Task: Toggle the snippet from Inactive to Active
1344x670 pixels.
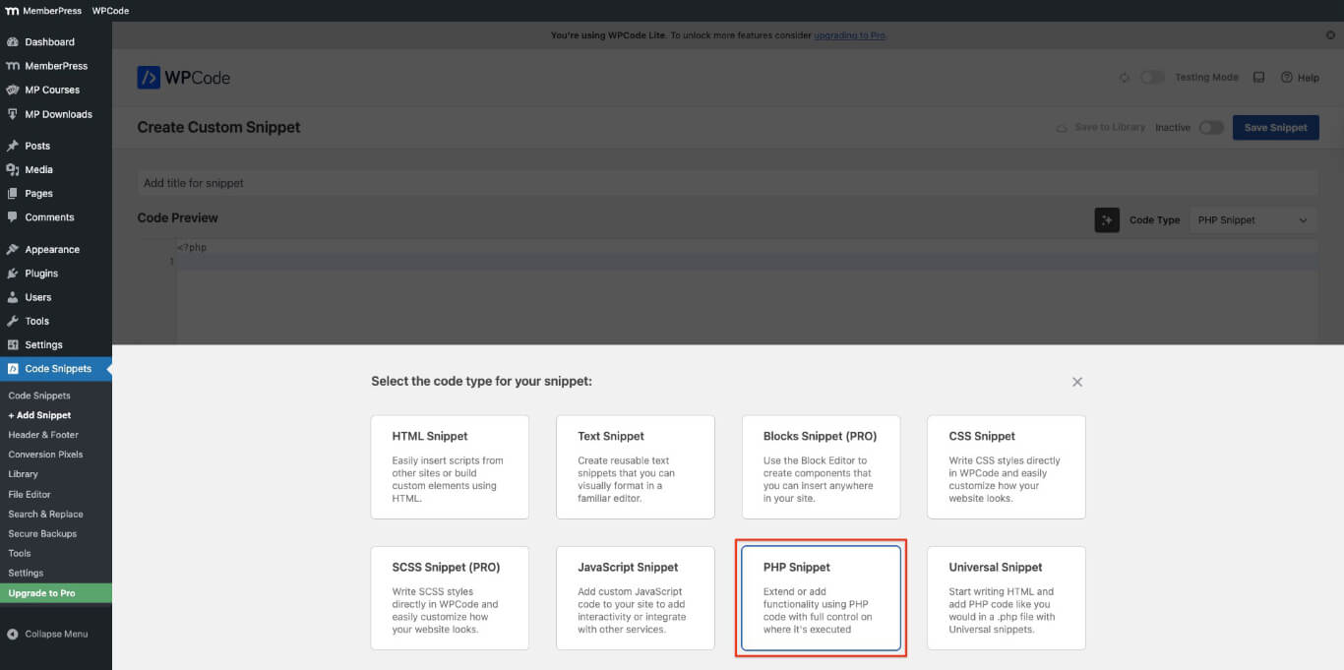Action: (1211, 127)
